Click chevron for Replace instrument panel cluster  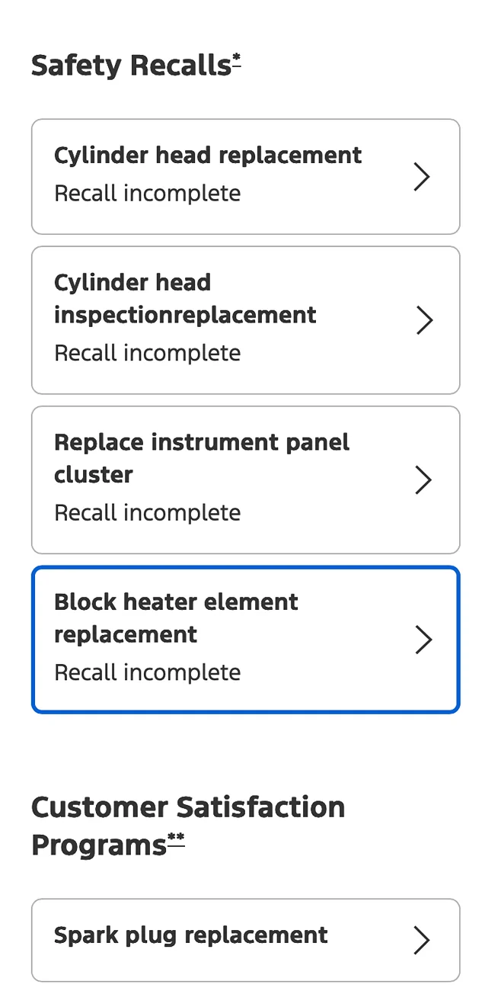tap(423, 480)
